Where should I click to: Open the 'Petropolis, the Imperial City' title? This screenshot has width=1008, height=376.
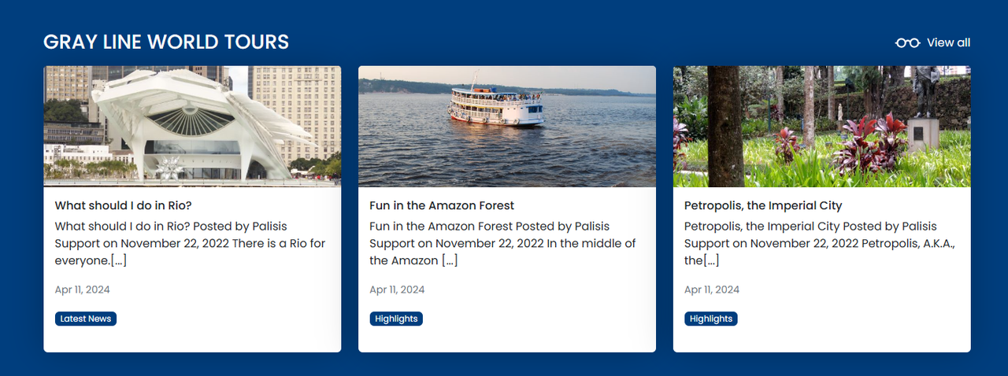click(x=763, y=205)
